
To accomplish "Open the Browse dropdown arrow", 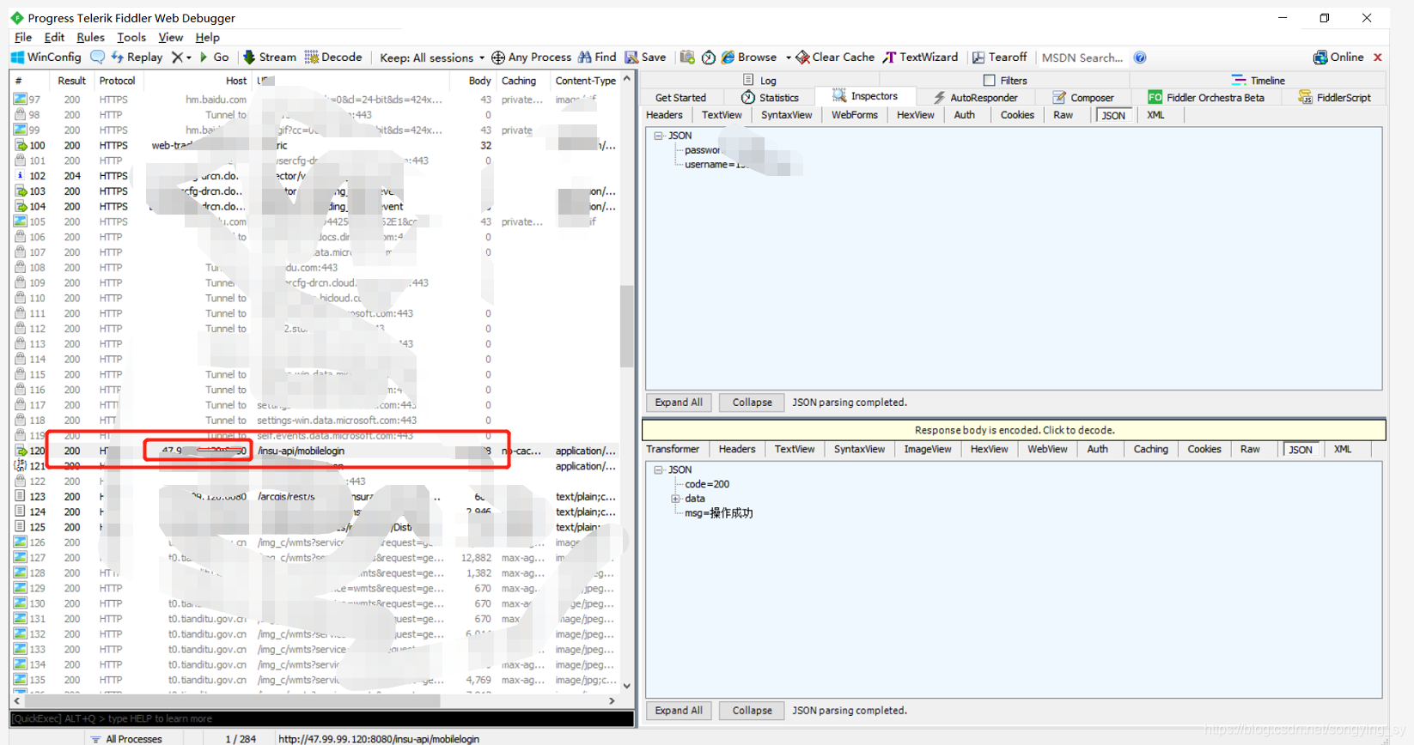I will tap(788, 58).
